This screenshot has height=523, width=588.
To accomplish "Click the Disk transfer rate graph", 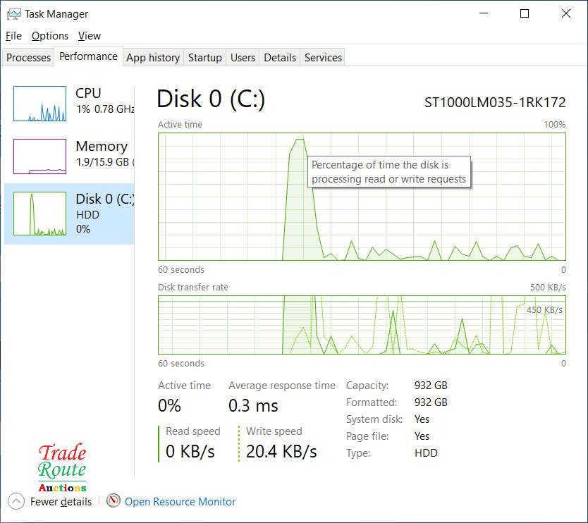I will pos(362,325).
